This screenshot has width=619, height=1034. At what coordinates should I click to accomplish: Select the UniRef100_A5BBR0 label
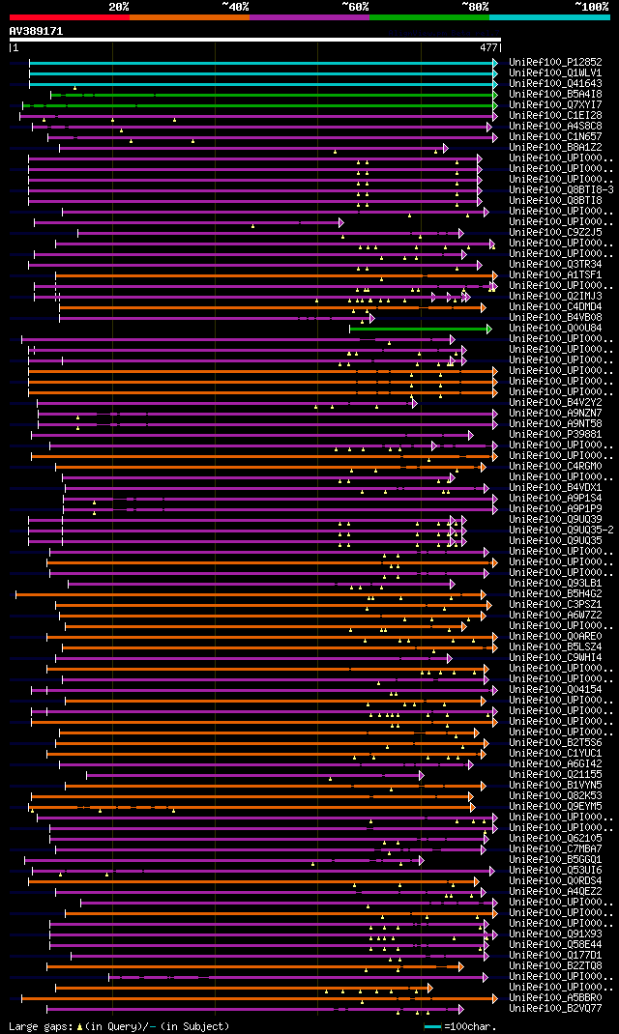(x=555, y=997)
